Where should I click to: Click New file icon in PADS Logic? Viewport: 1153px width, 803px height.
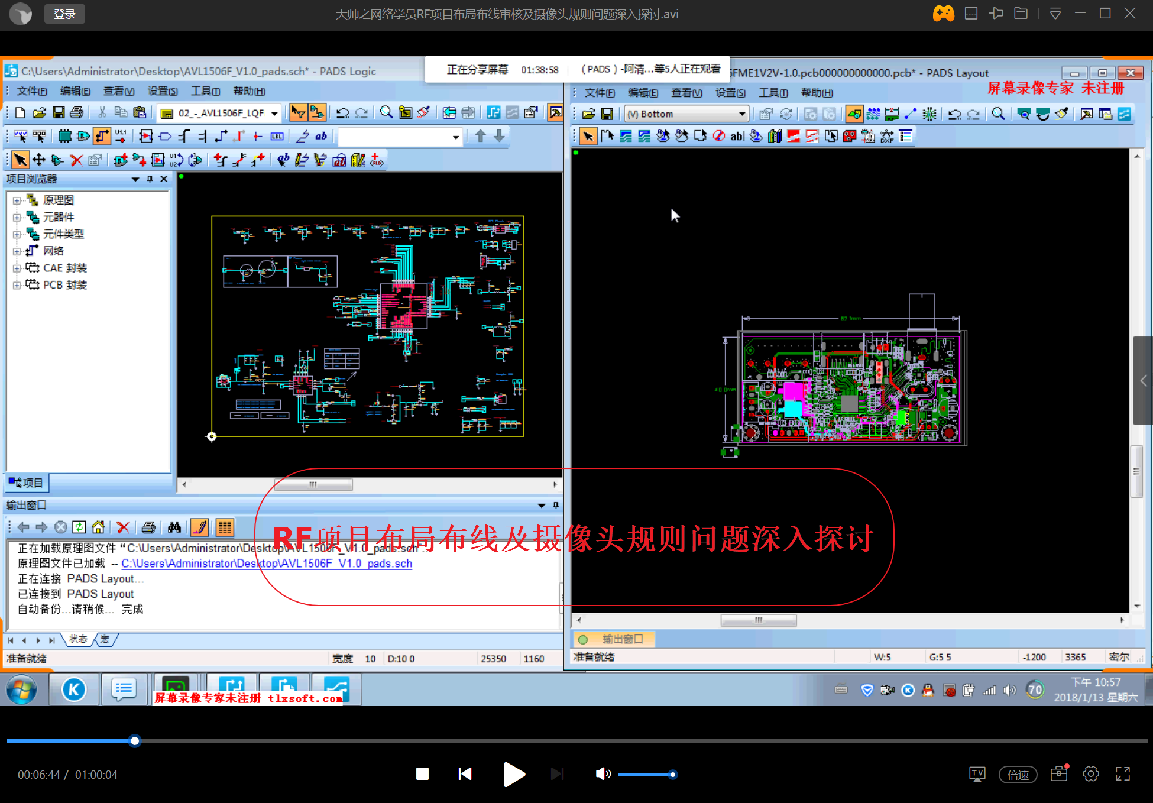pos(20,113)
